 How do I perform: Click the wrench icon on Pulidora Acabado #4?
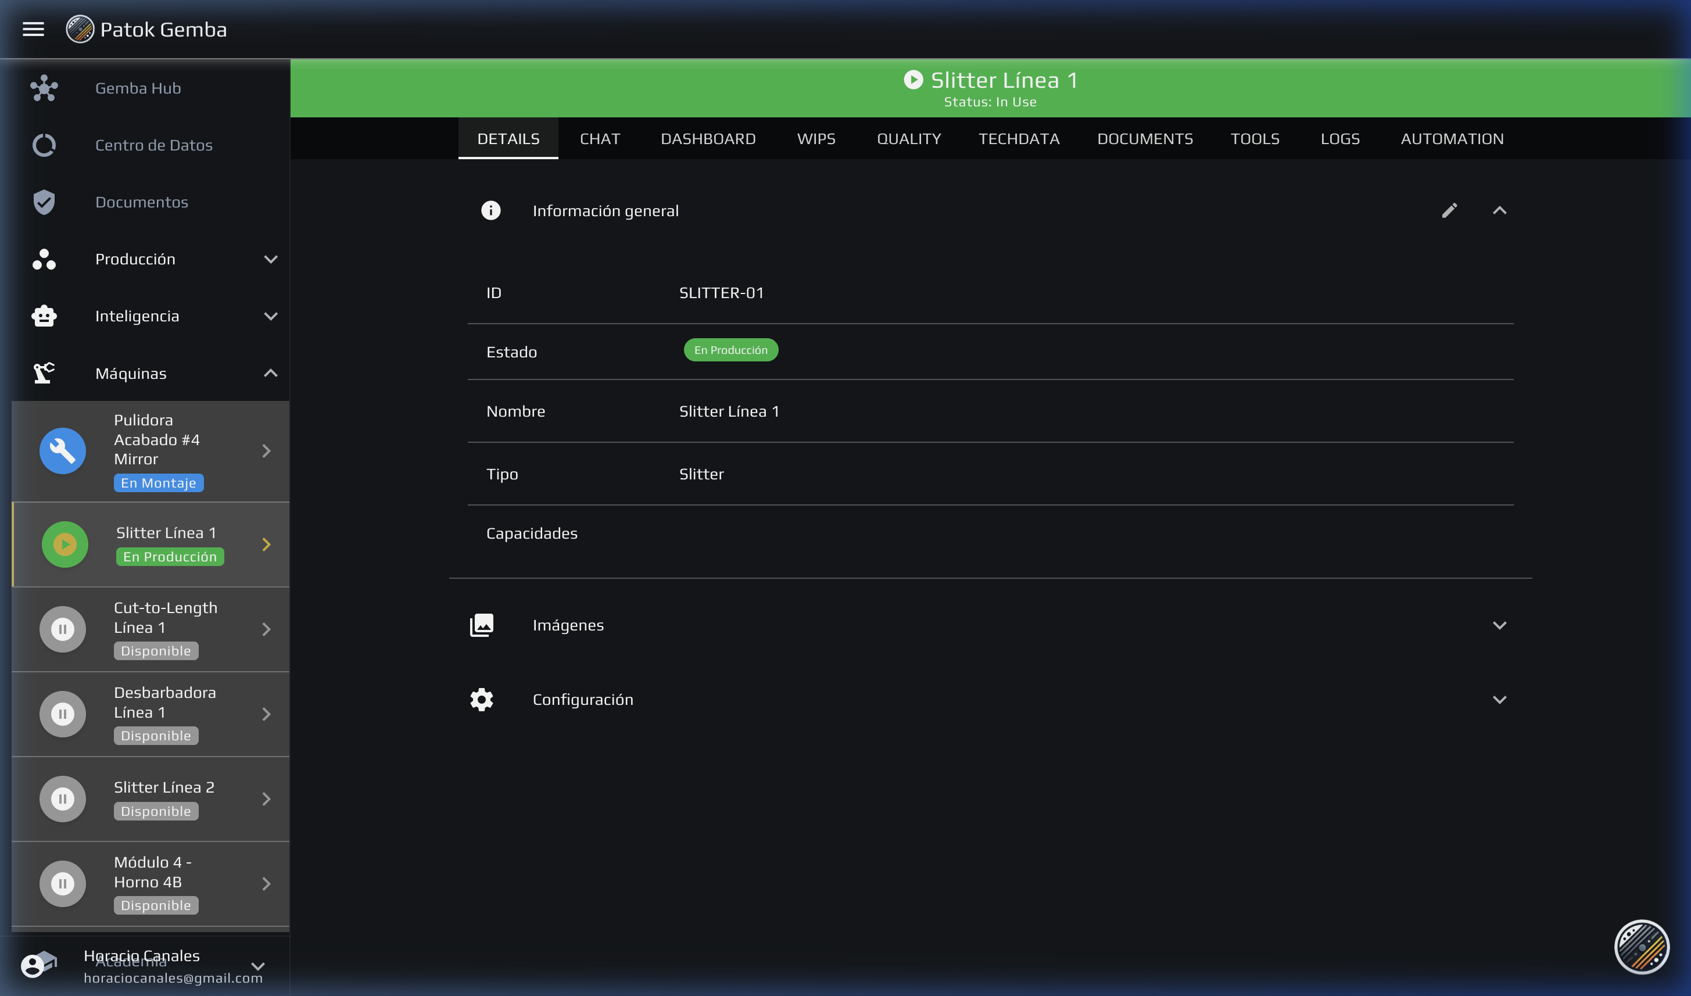tap(62, 450)
